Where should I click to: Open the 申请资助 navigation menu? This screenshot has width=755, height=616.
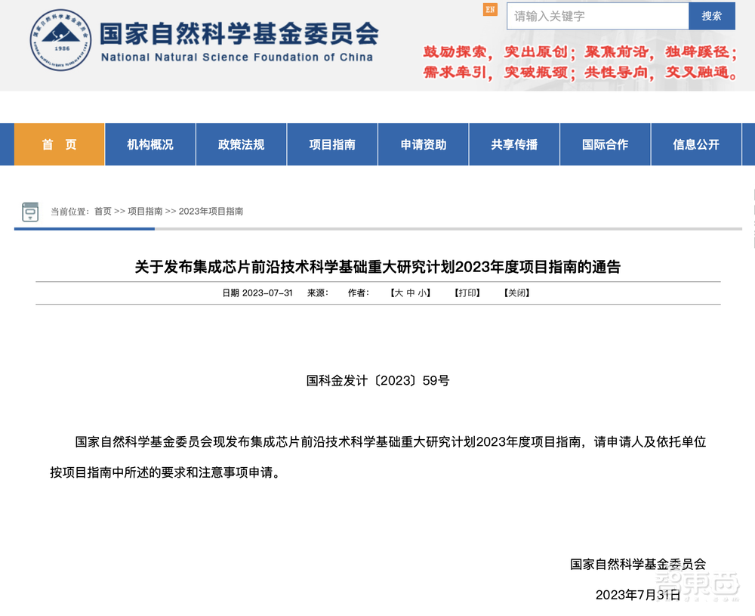click(423, 144)
